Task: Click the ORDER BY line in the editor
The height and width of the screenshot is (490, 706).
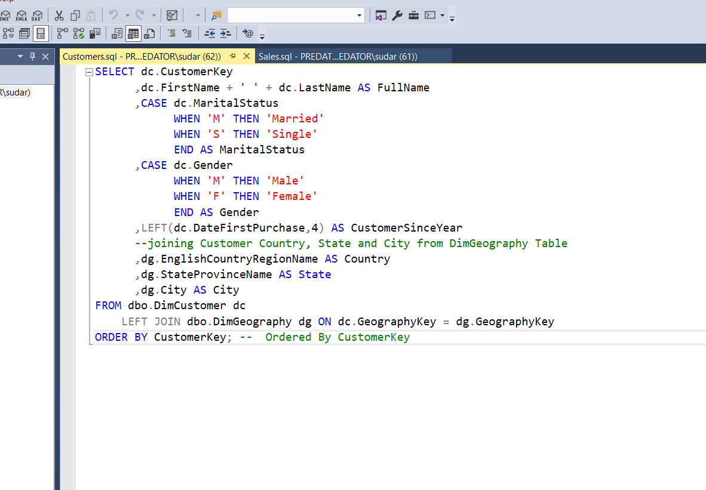Action: pos(251,337)
